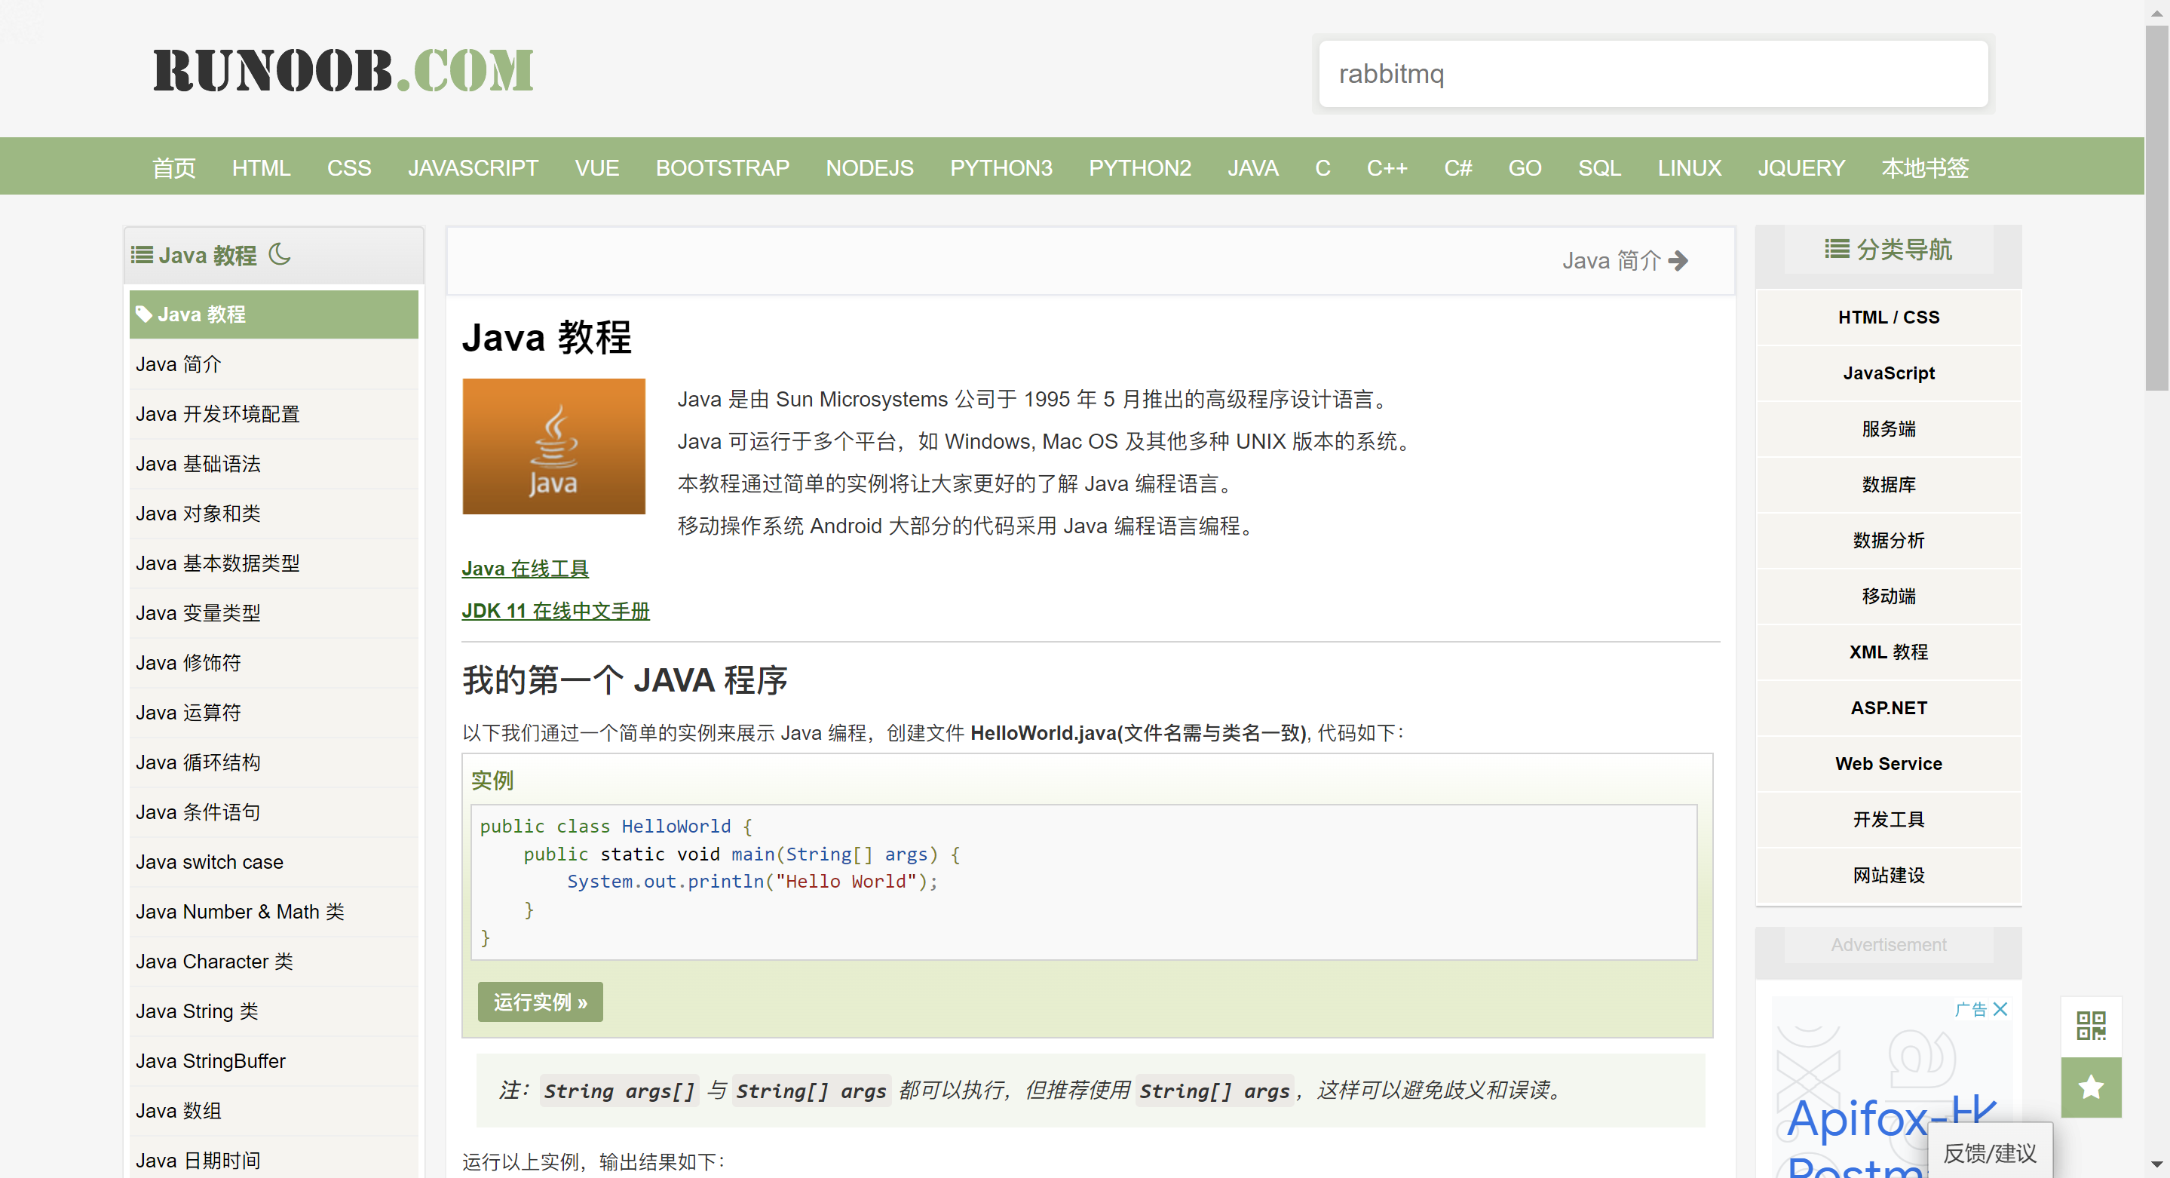This screenshot has height=1178, width=2170.
Task: Open the QR code icon
Action: [2090, 1026]
